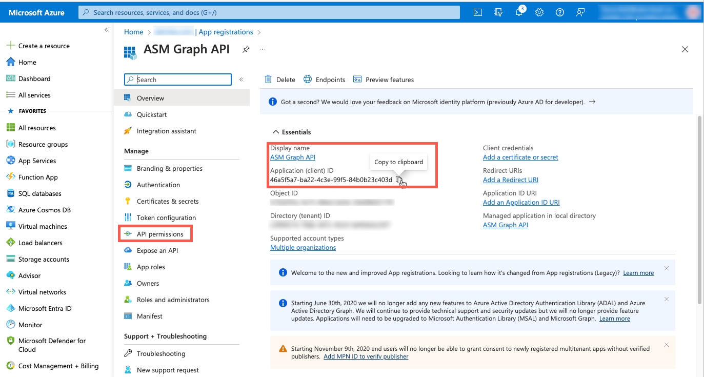Copy Application client ID to clipboard
Viewport: 704px width, 377px height.
coord(399,180)
